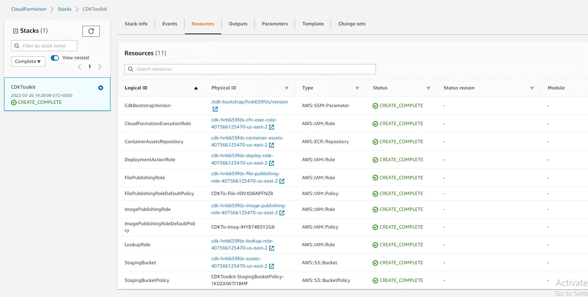Open cdk-hnb659fds-assets bucket link
Viewport: 588px width, 297px height.
click(239, 262)
